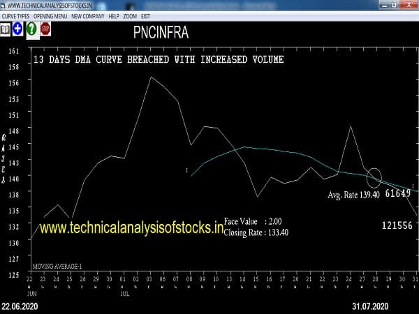Click the Avg. Rate 139.40 label
This screenshot has height=314, width=419.
(353, 195)
